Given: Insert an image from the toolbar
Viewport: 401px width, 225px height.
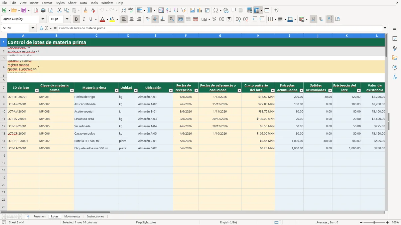Looking at the screenshot, I should coord(192,10).
